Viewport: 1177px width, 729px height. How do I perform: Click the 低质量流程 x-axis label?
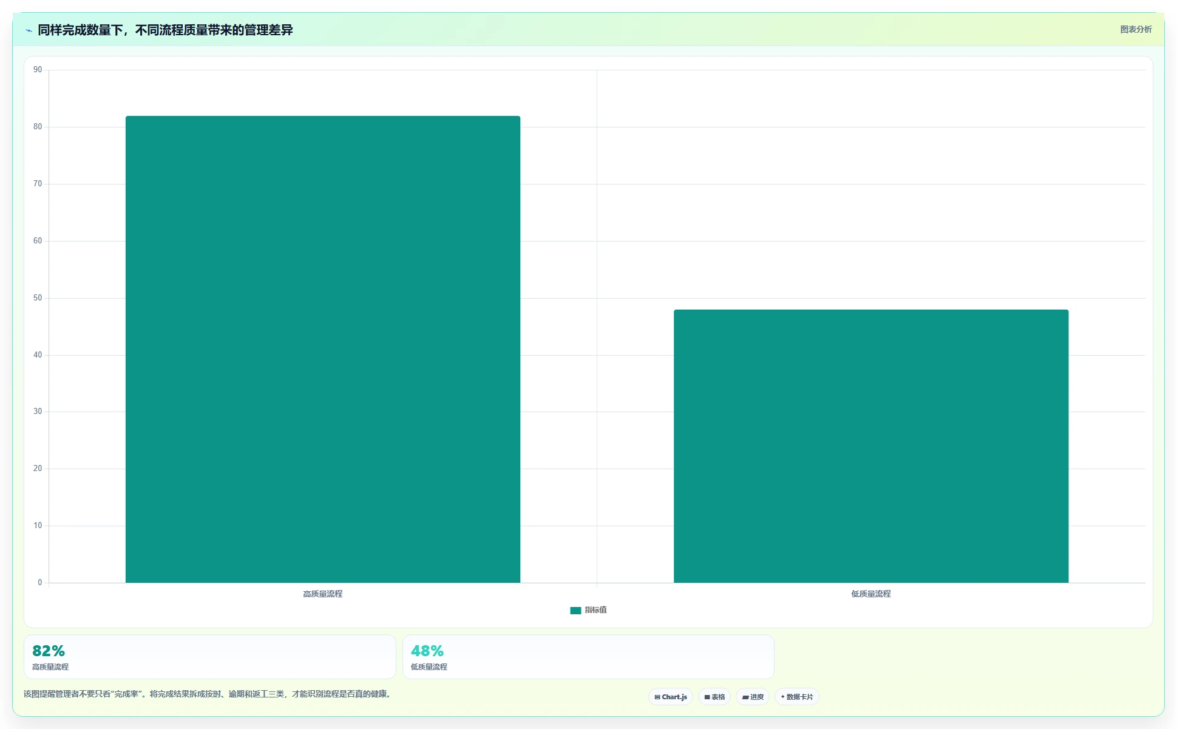tap(871, 594)
